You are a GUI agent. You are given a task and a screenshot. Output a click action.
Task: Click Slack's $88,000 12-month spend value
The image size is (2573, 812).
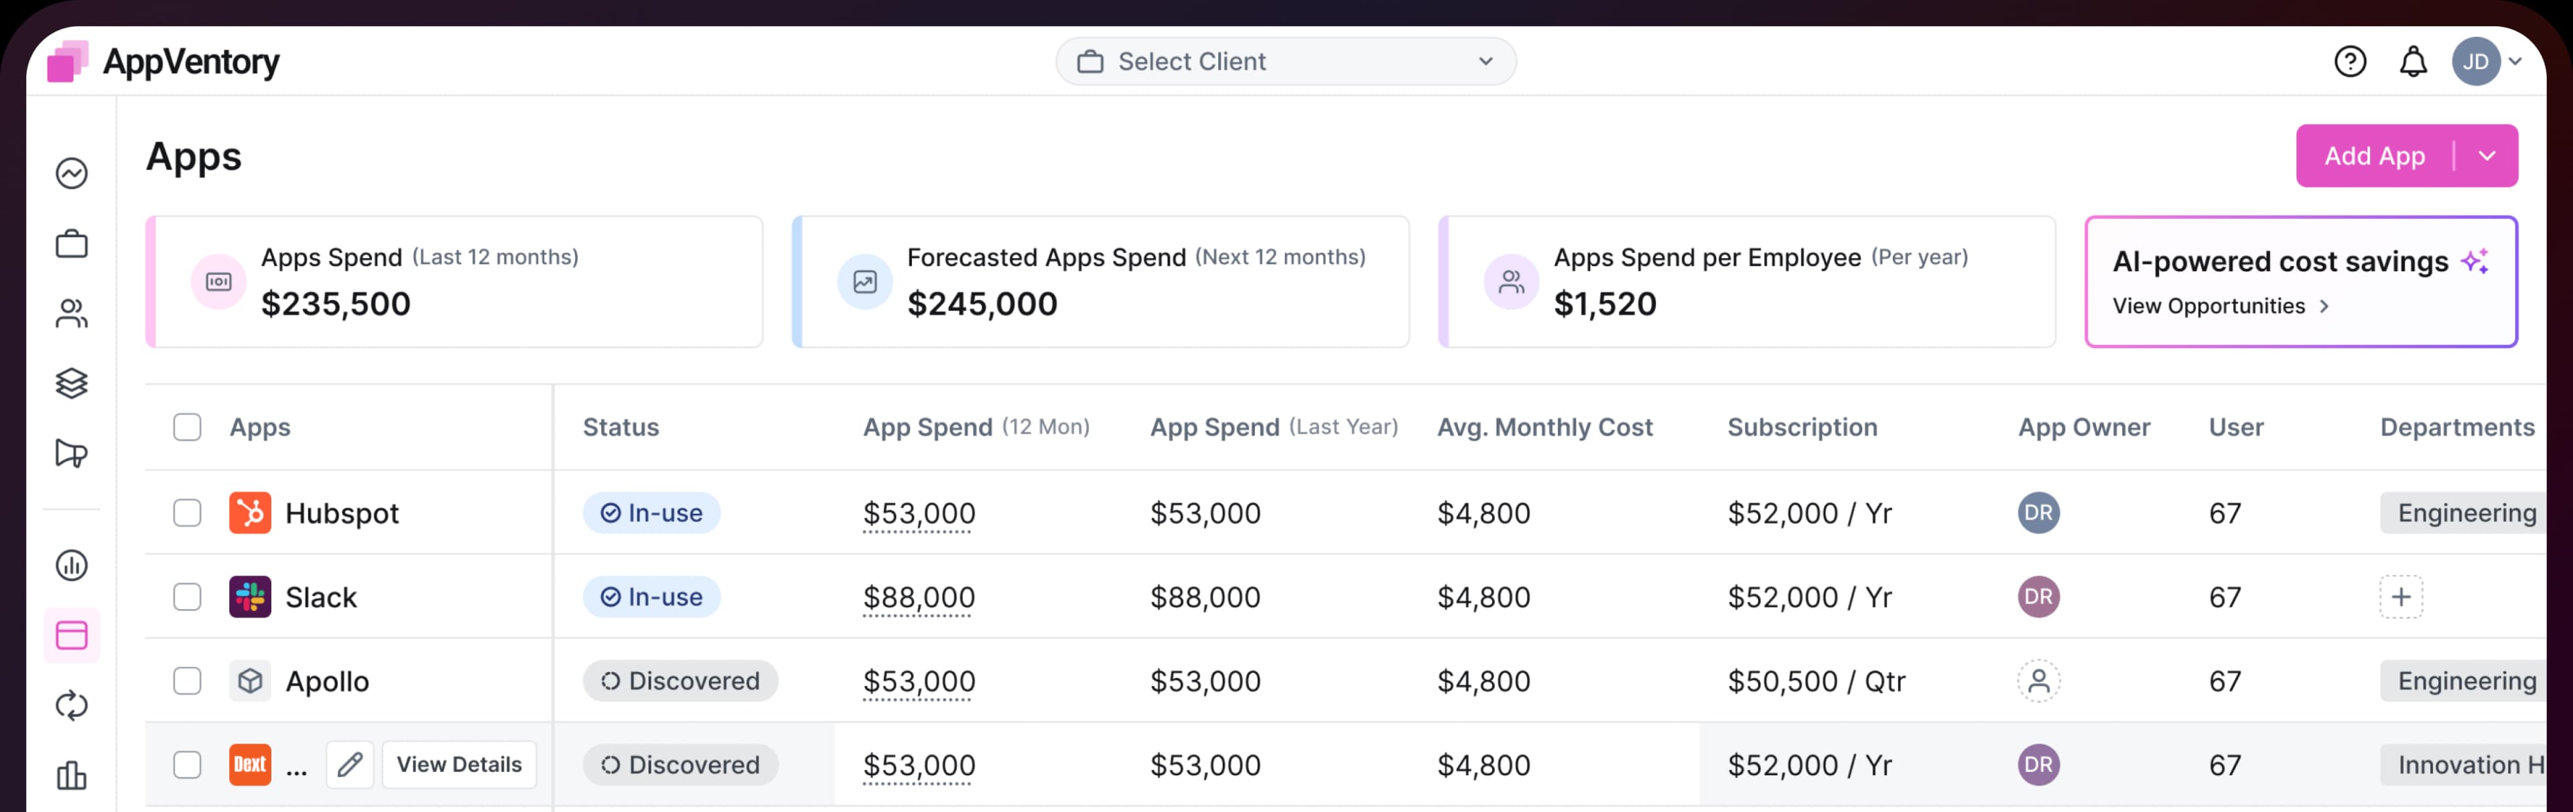click(x=919, y=597)
